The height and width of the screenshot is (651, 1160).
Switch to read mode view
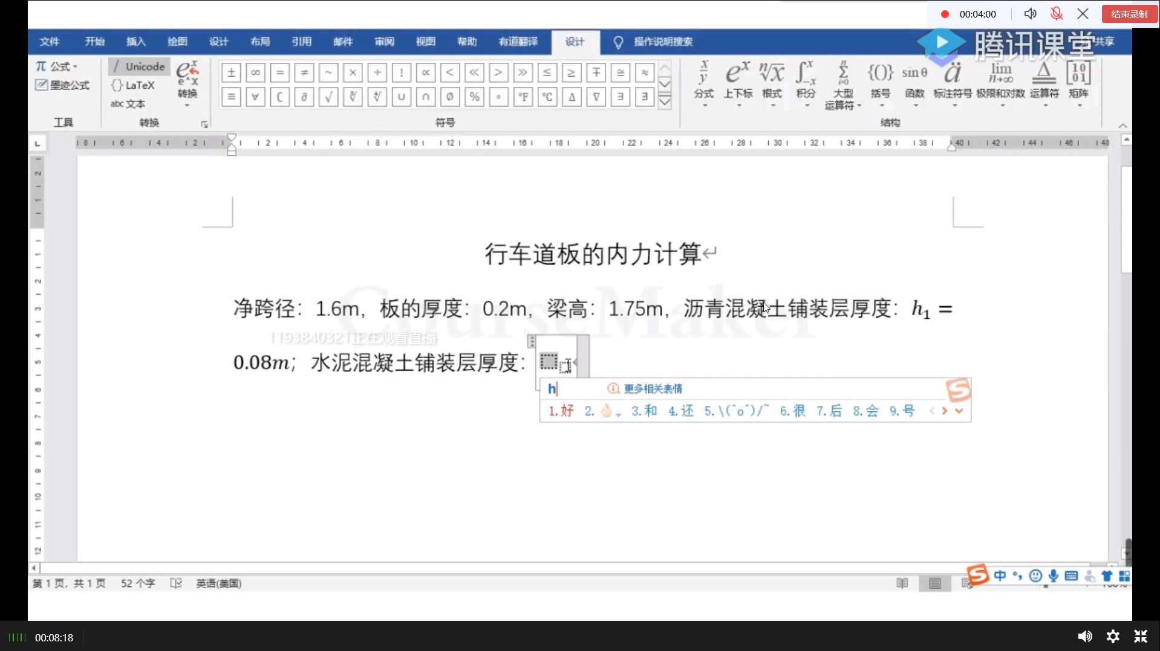(902, 583)
